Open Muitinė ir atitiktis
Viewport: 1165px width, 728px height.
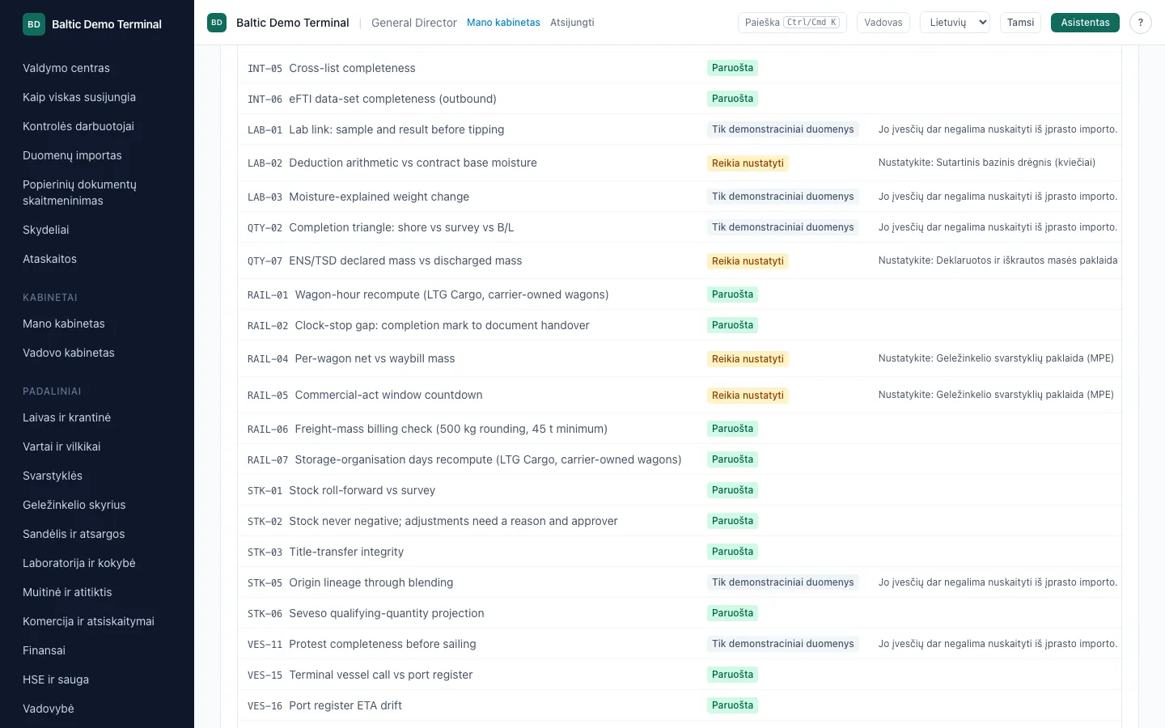click(x=67, y=592)
